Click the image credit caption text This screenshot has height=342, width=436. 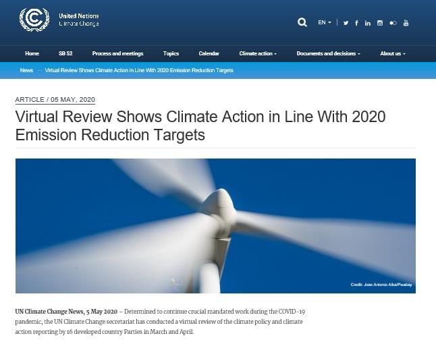[381, 285]
